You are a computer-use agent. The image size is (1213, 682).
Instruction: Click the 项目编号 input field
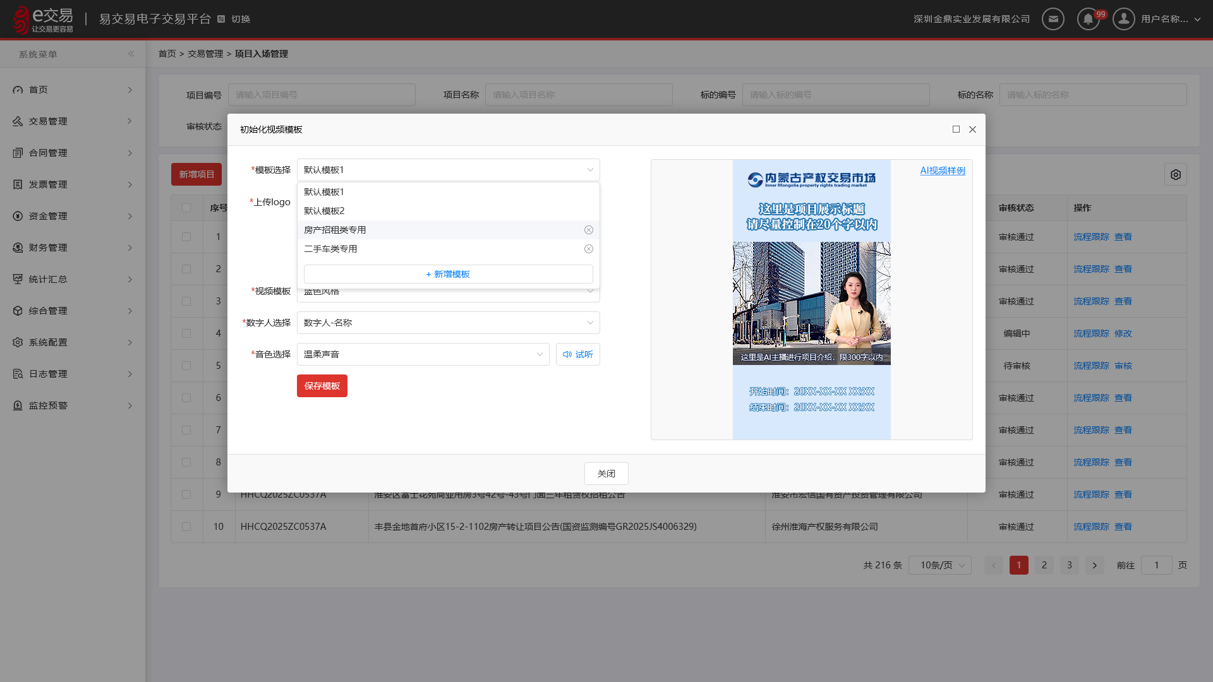pos(322,95)
